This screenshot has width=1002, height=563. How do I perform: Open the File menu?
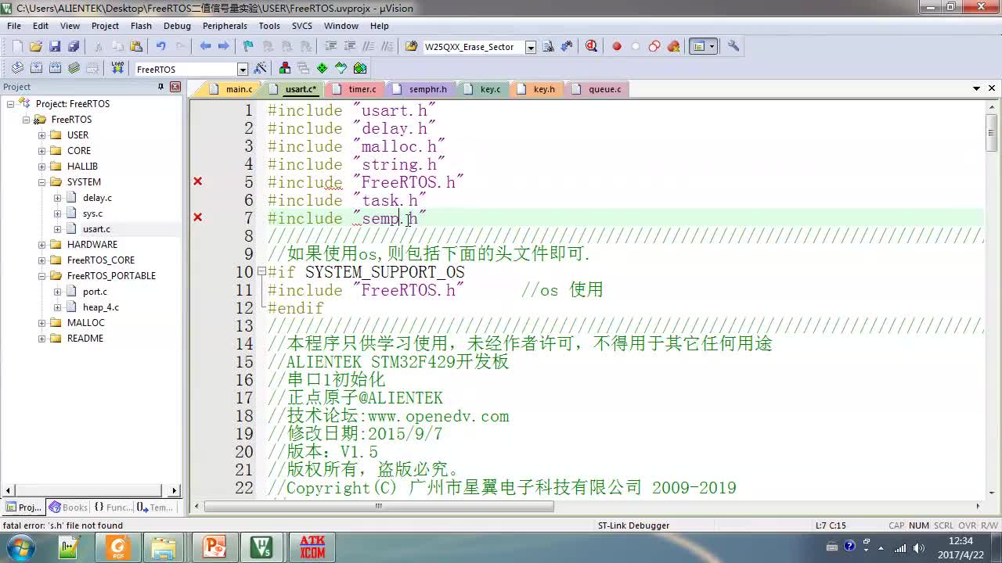pyautogui.click(x=14, y=26)
